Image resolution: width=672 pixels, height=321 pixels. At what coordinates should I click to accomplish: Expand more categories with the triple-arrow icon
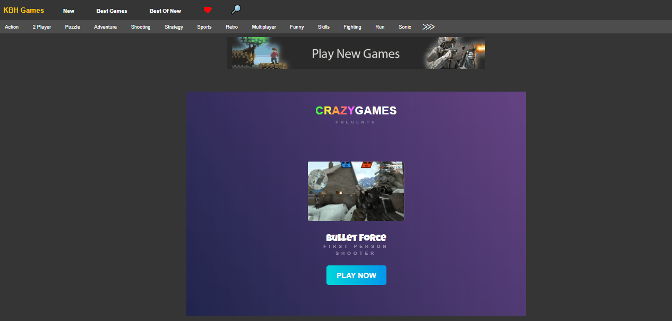coord(428,26)
